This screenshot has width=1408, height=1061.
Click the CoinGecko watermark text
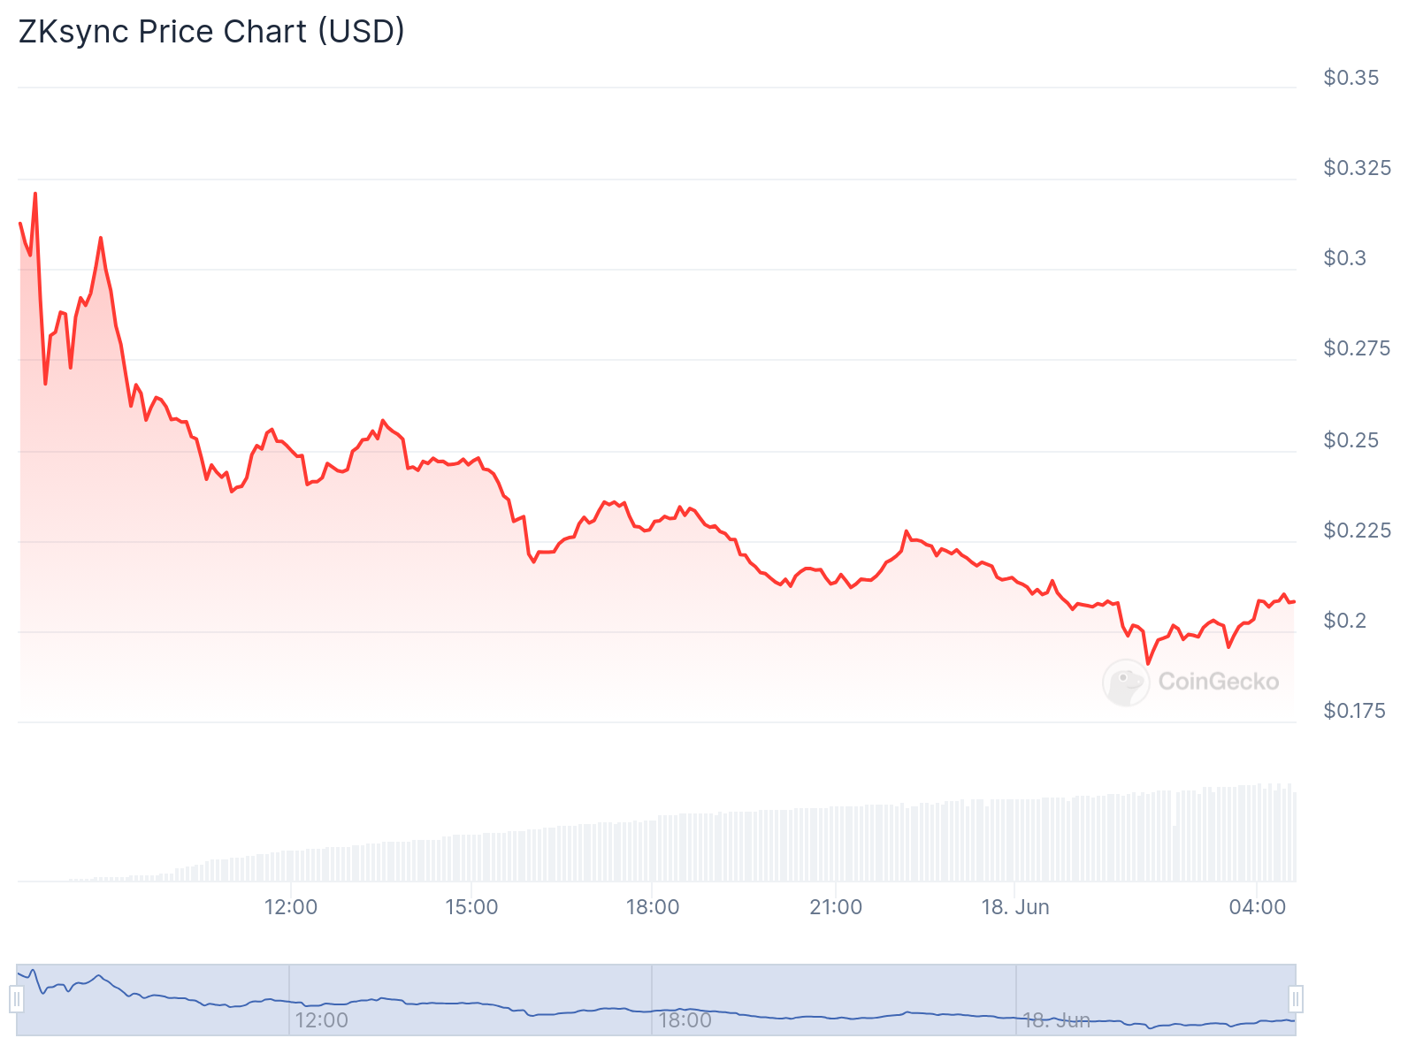pyautogui.click(x=1218, y=682)
